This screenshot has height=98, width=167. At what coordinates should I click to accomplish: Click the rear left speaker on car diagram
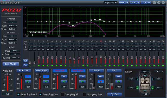(x=137, y=88)
